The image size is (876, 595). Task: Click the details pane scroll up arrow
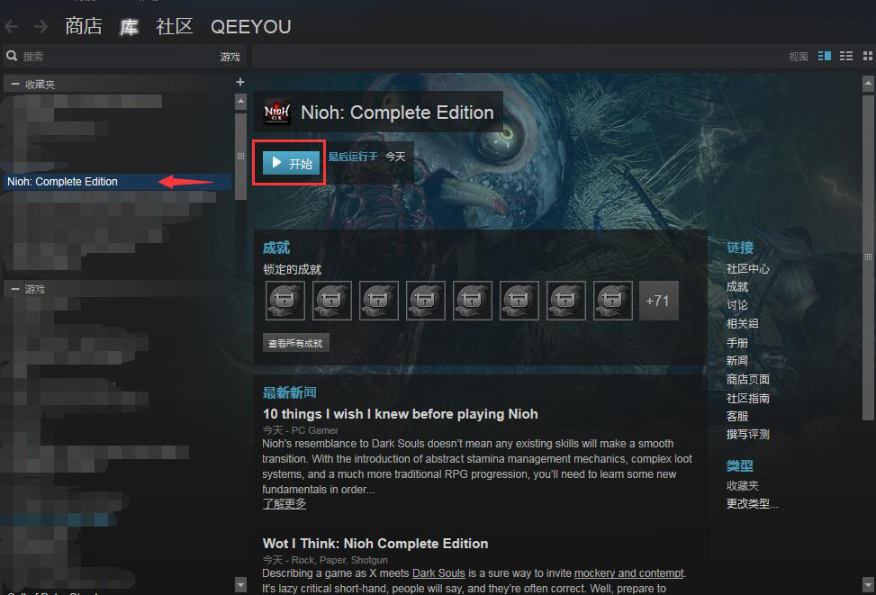(868, 84)
